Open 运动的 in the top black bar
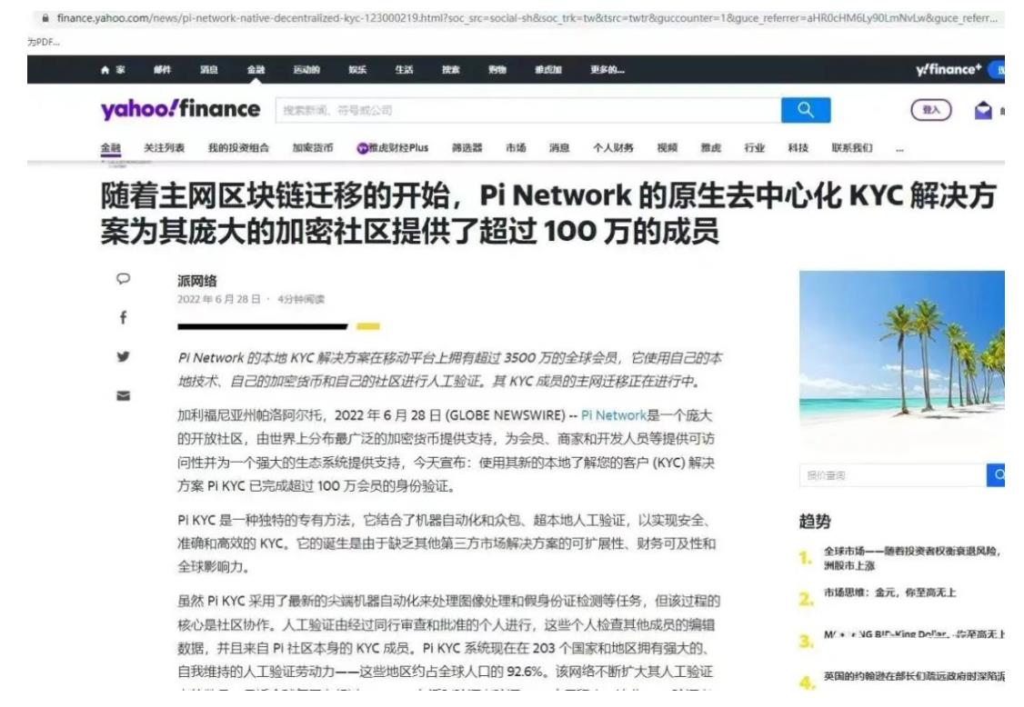 [x=306, y=70]
